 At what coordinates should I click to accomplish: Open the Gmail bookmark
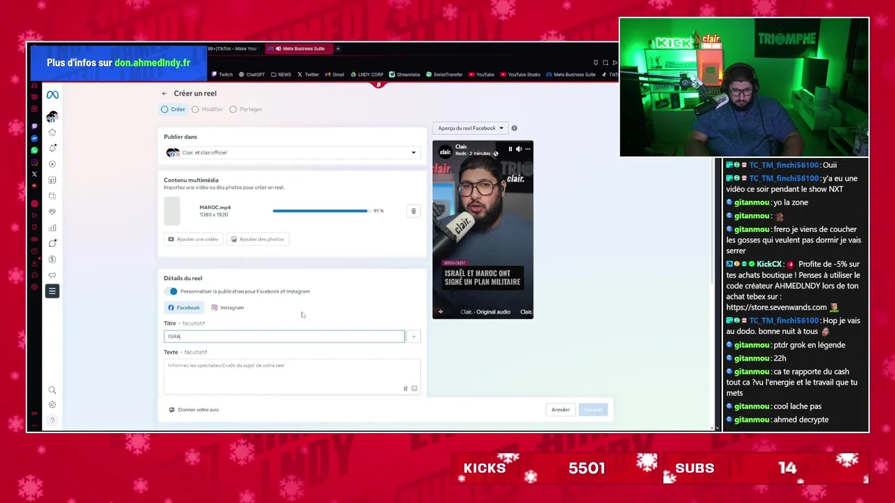(334, 75)
